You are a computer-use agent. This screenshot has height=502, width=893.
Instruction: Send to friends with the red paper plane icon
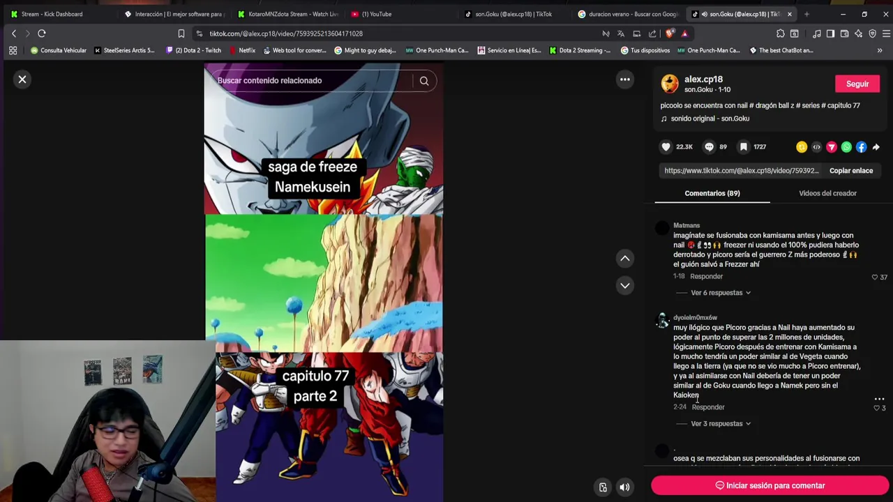[832, 147]
